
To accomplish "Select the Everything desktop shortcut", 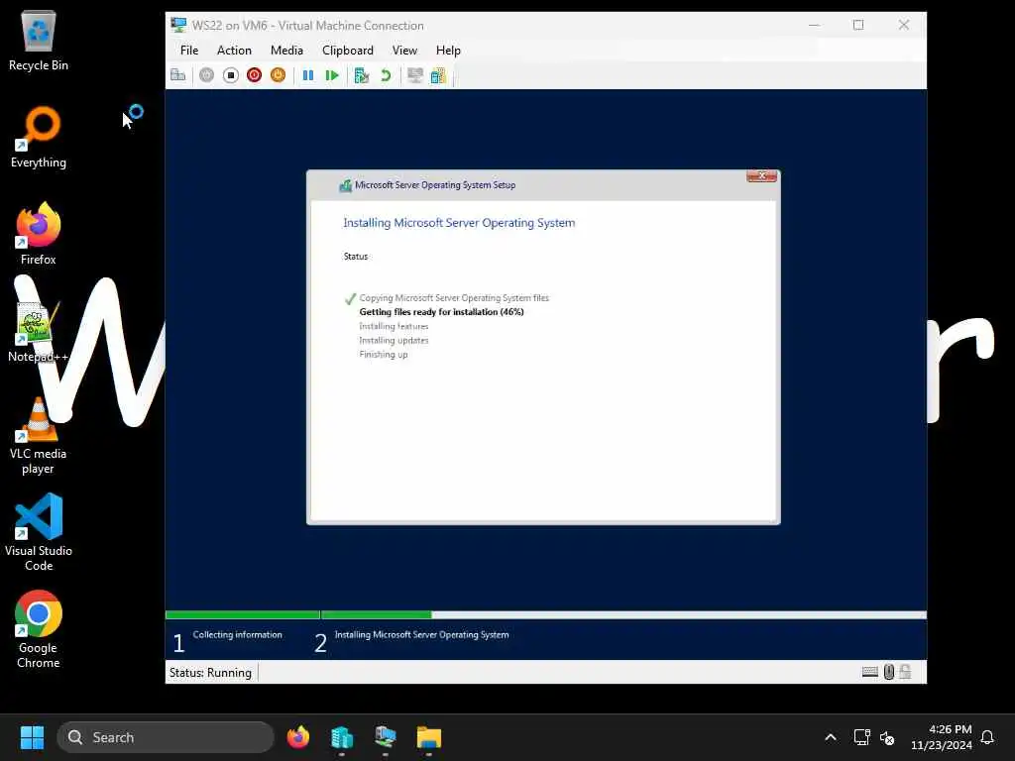I will pyautogui.click(x=39, y=137).
